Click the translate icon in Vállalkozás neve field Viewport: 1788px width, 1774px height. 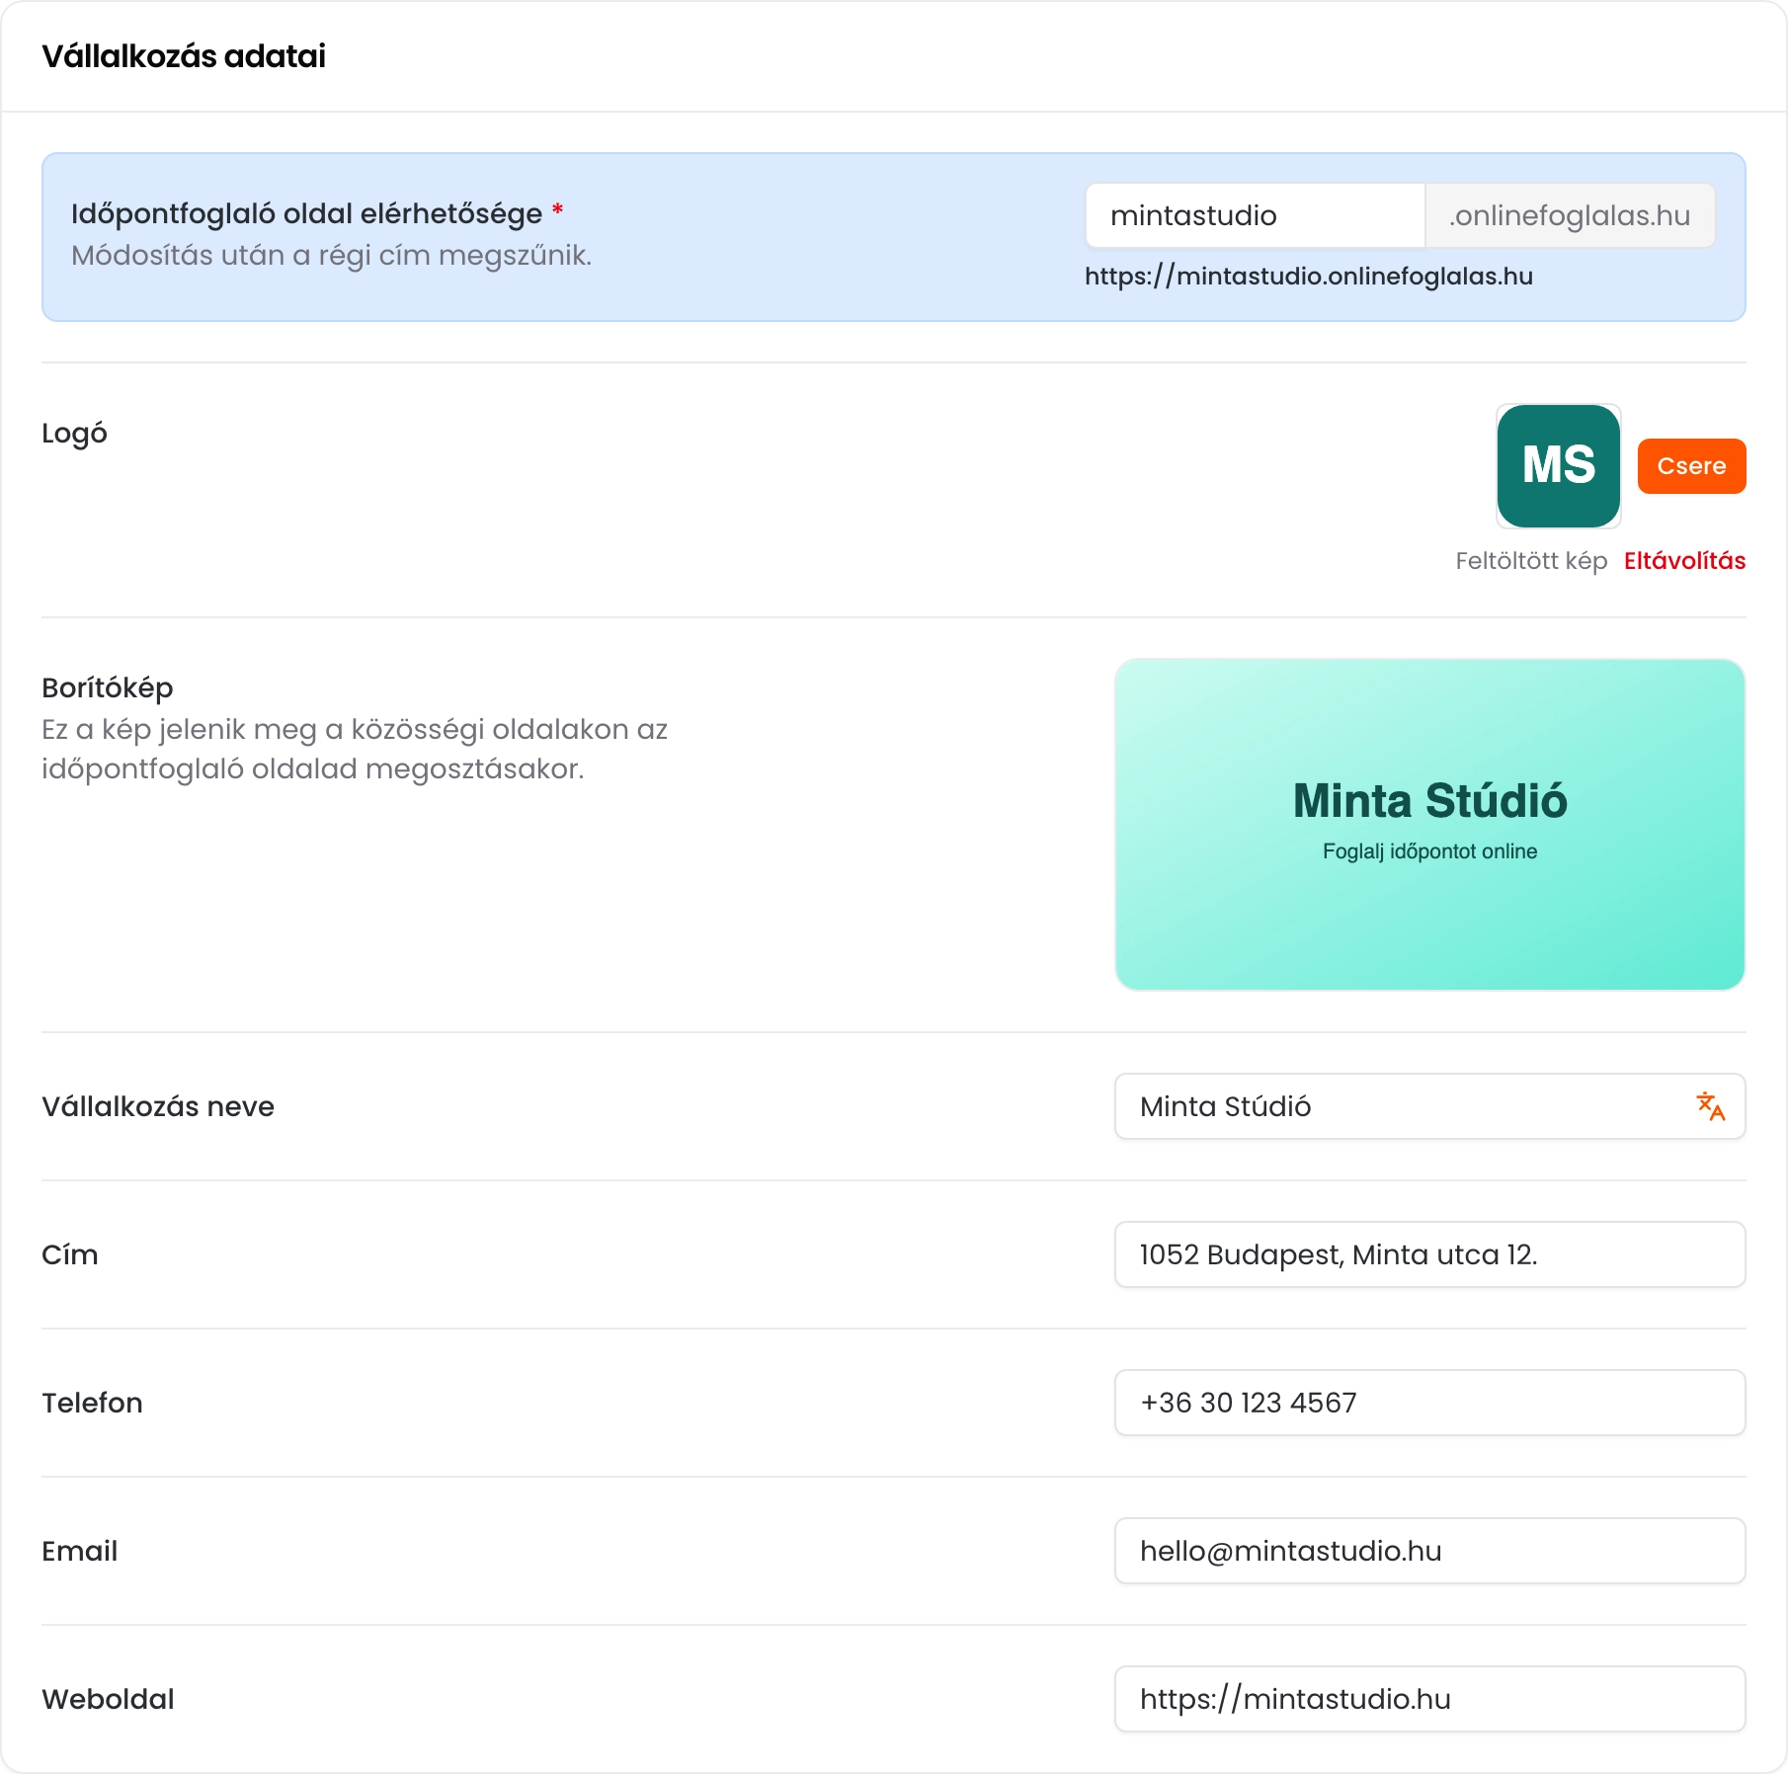[1711, 1106]
